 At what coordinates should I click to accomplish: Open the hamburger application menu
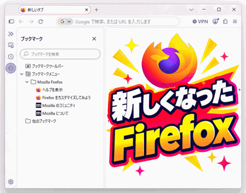tap(235, 21)
